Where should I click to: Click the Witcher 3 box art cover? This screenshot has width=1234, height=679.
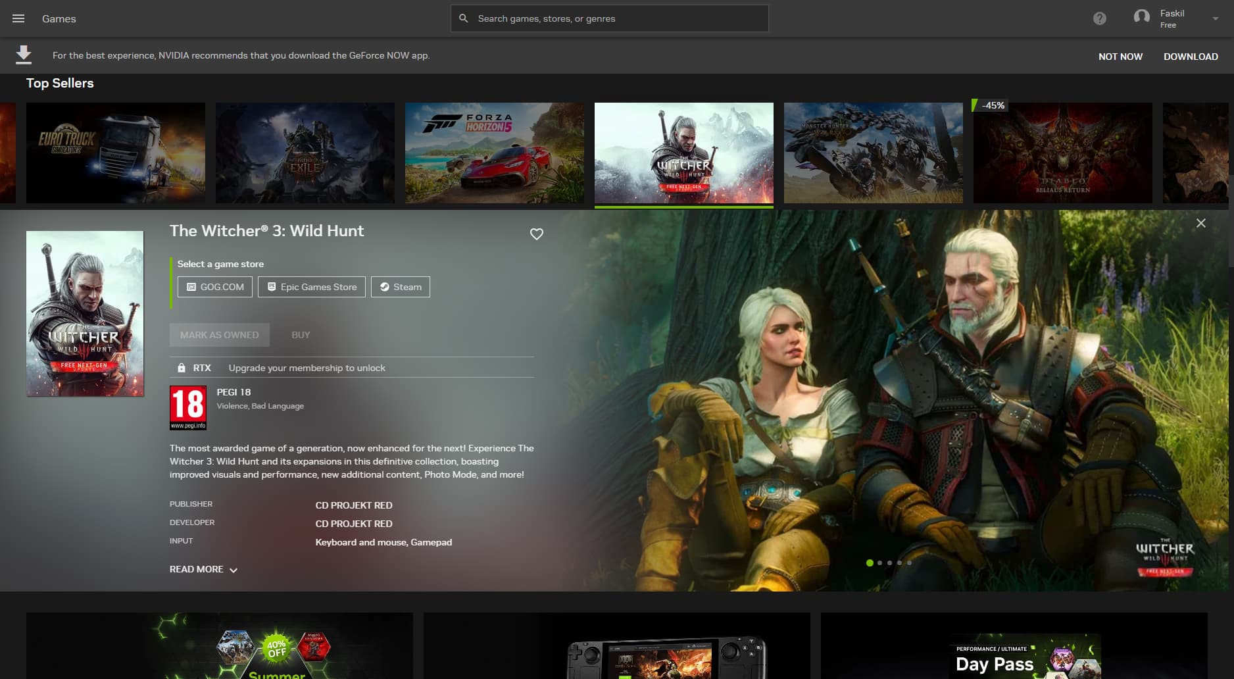(x=85, y=313)
